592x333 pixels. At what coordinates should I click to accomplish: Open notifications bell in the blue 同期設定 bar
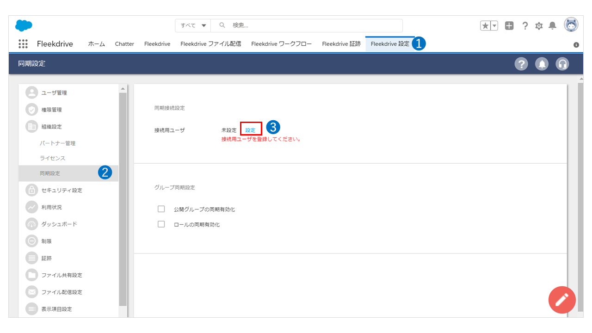coord(542,64)
